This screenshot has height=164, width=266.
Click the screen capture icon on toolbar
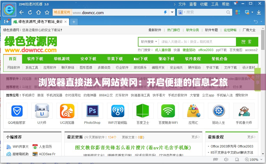247,12
